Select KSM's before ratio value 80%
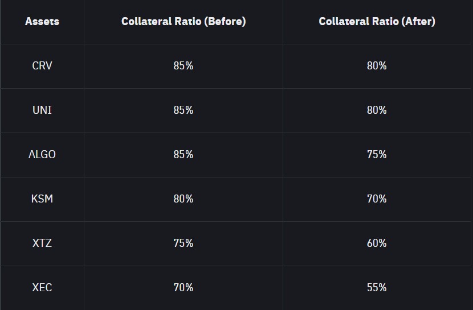 pyautogui.click(x=184, y=199)
